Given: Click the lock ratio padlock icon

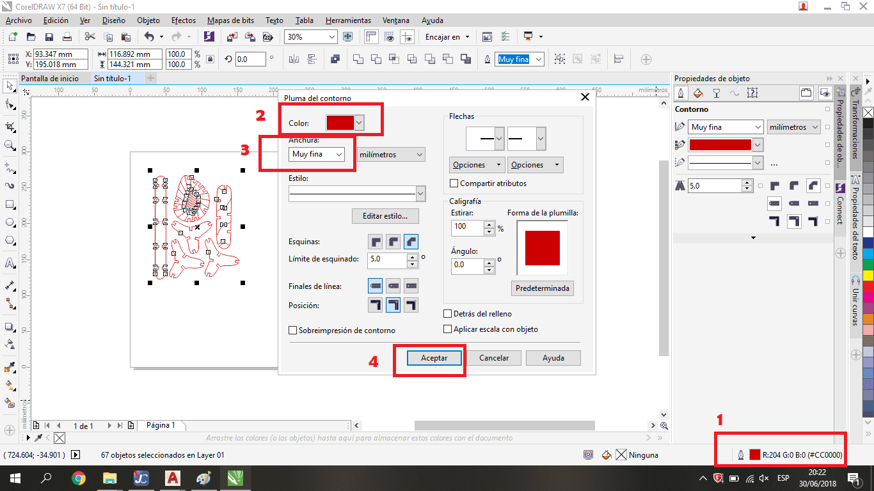Looking at the screenshot, I should 210,59.
